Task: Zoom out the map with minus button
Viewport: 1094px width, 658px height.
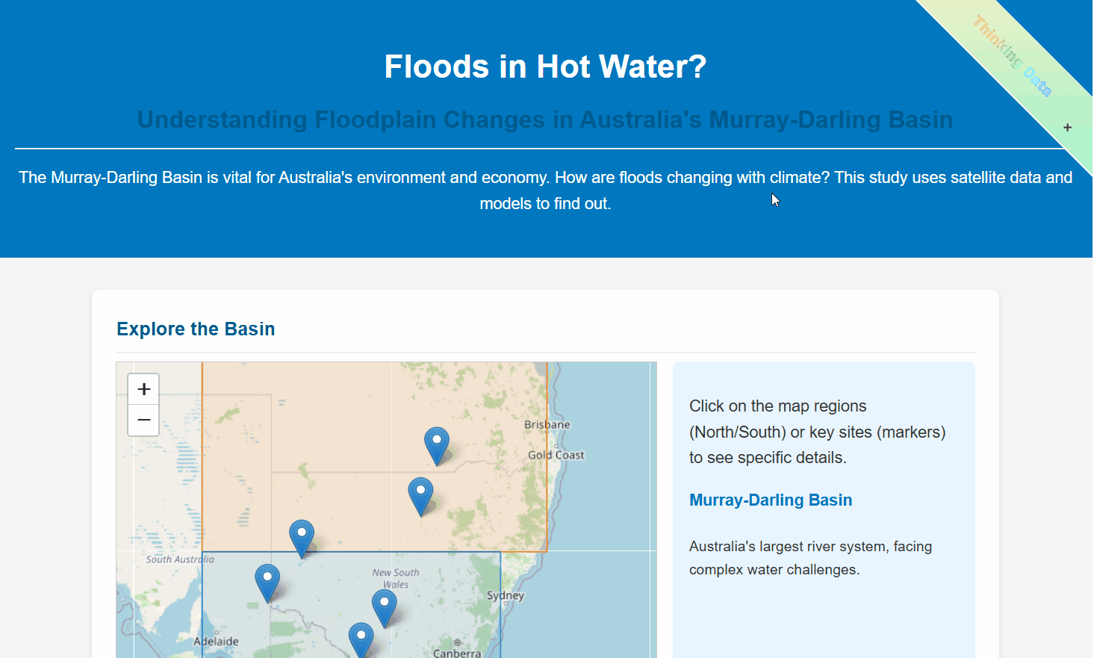Action: click(144, 420)
